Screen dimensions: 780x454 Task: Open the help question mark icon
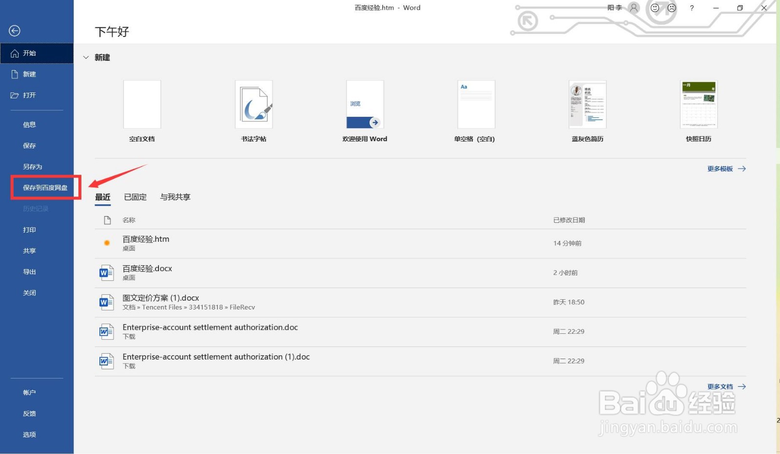tap(692, 8)
